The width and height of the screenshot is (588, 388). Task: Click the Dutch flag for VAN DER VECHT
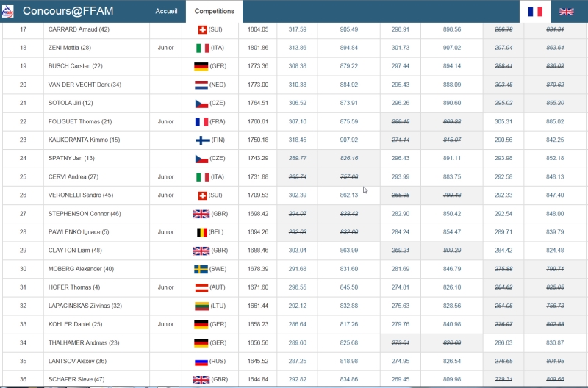click(201, 85)
